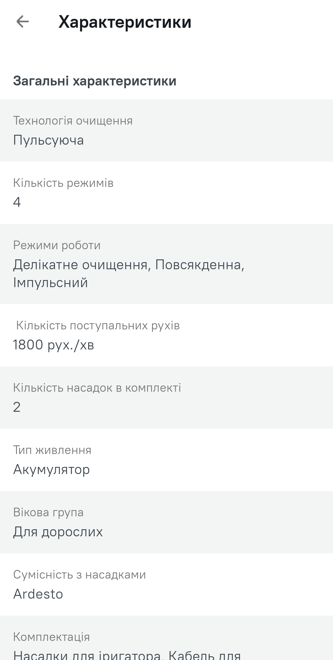Tap the Технологія очищення label
Image resolution: width=333 pixels, height=660 pixels.
tap(73, 121)
